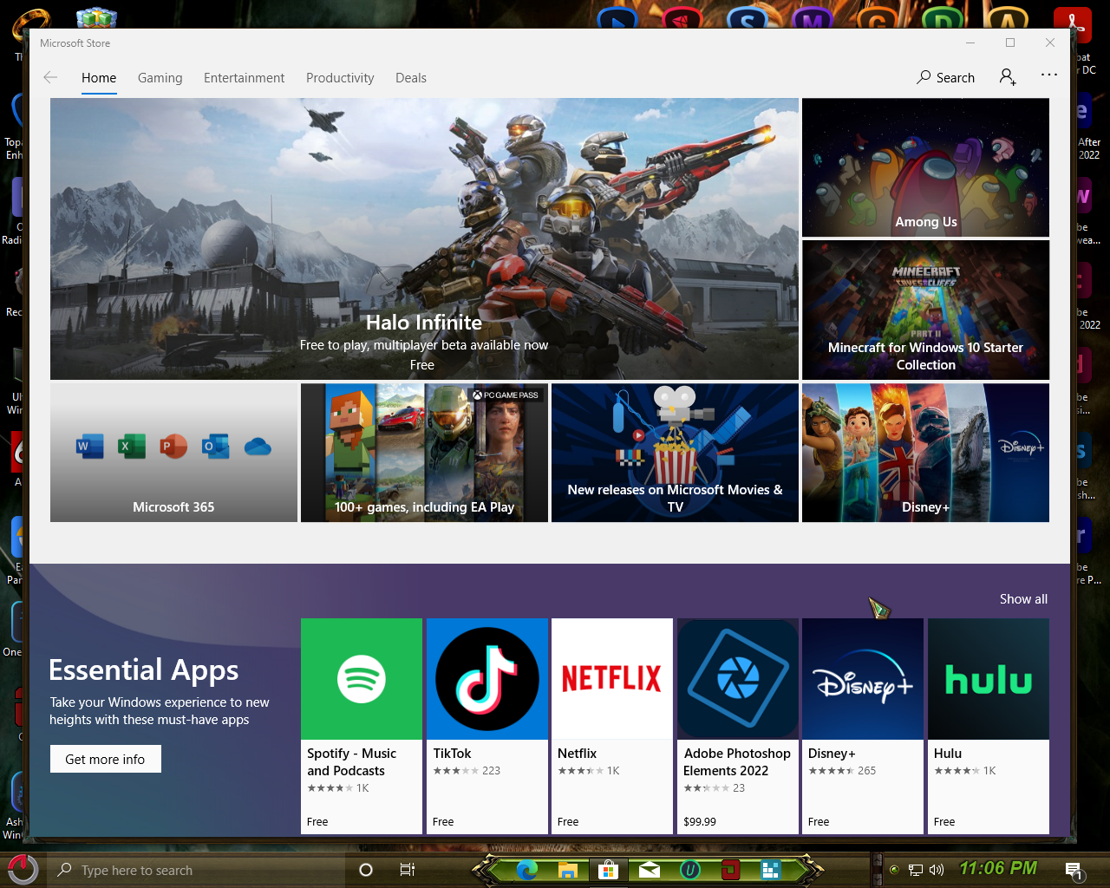The image size is (1110, 888).
Task: Click the Outlook icon in Microsoft 365 tile
Action: pyautogui.click(x=215, y=447)
